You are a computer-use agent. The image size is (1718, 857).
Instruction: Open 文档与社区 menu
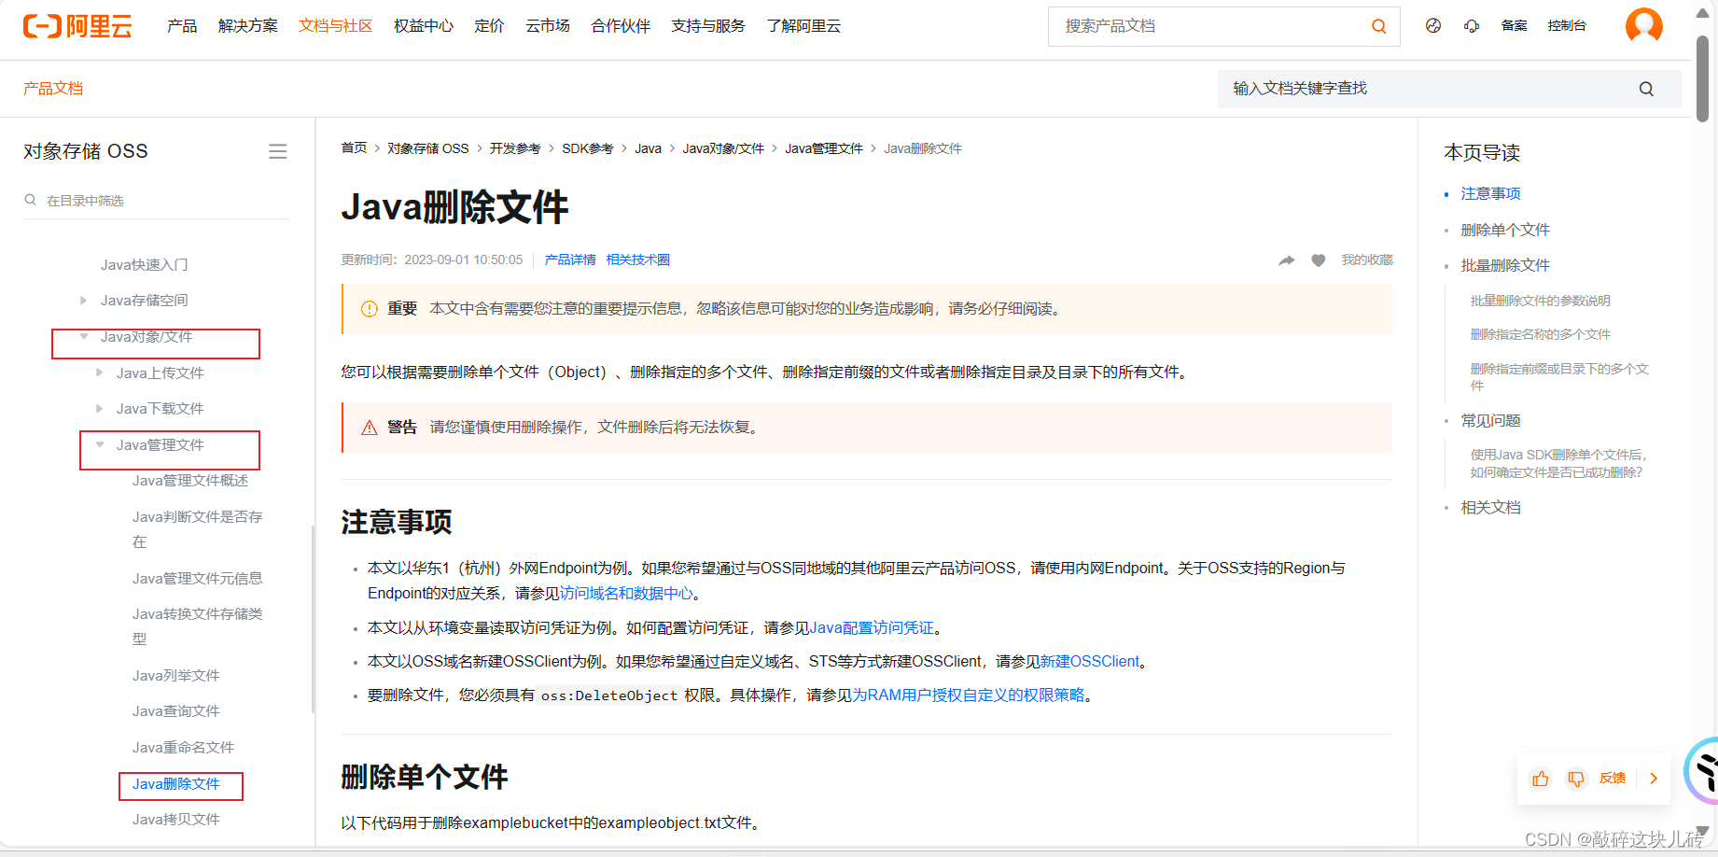[336, 26]
